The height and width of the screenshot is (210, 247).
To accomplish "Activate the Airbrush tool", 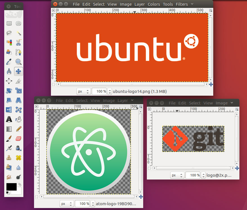I will point(9,148).
